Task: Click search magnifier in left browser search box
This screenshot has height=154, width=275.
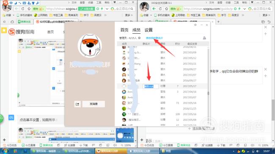Action: click(132, 9)
